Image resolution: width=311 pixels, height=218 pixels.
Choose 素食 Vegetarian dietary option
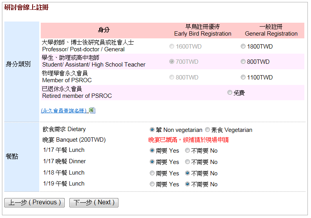207,130
